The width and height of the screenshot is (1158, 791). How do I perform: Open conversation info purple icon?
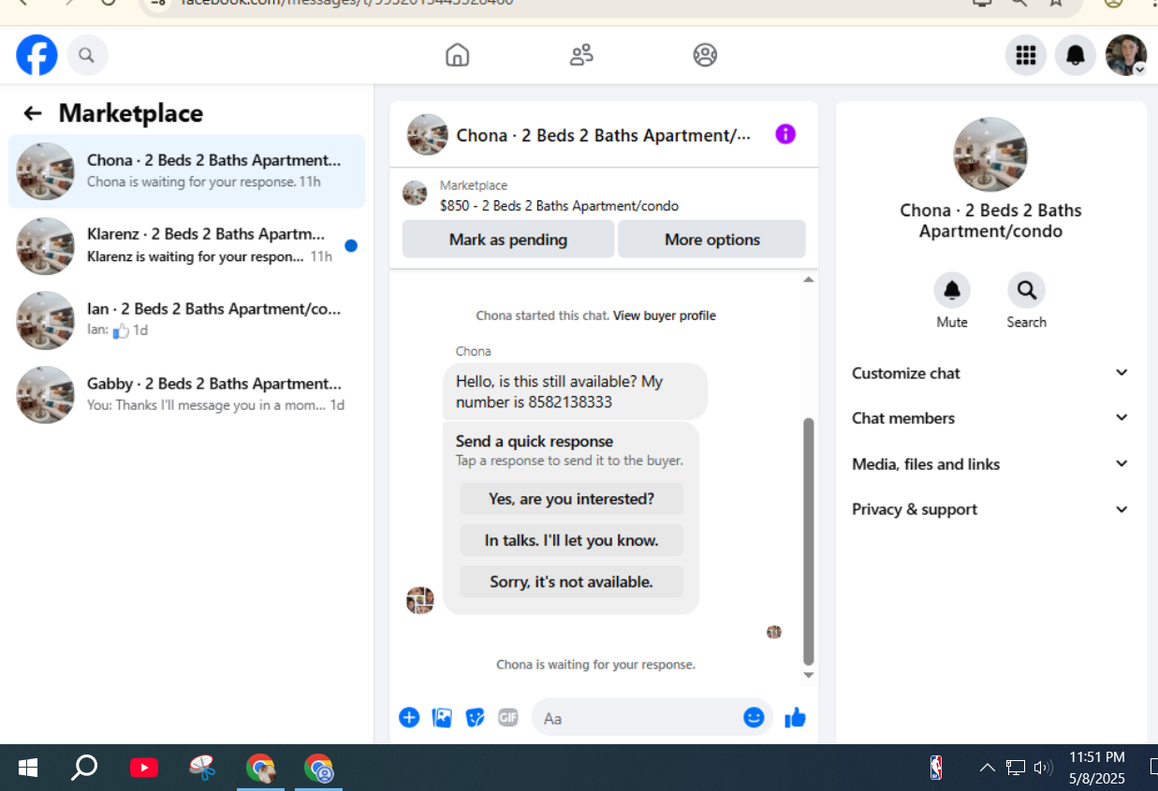tap(785, 135)
